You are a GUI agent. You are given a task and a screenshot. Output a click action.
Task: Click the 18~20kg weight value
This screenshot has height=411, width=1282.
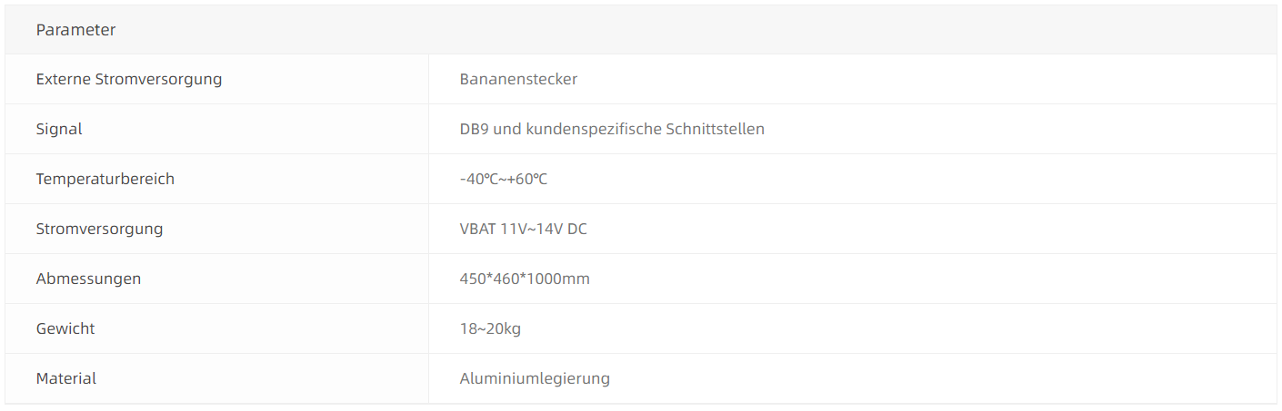[x=490, y=328]
